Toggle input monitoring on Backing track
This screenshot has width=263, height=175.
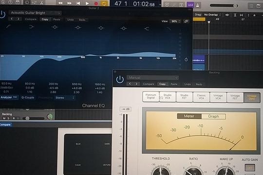(18, 118)
